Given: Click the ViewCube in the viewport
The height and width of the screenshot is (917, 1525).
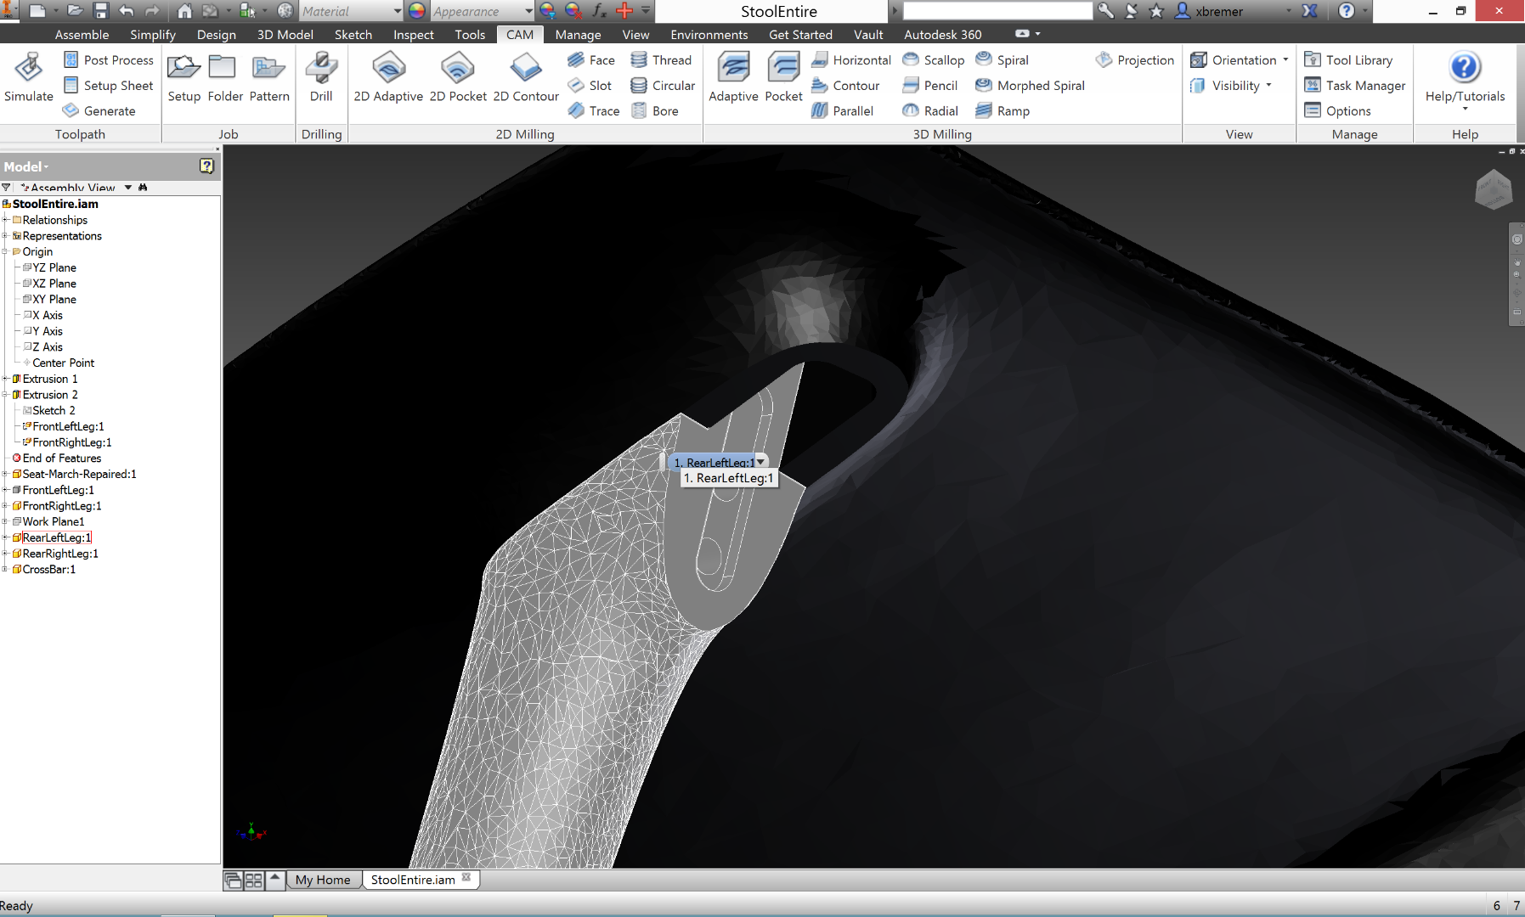Looking at the screenshot, I should (x=1494, y=189).
